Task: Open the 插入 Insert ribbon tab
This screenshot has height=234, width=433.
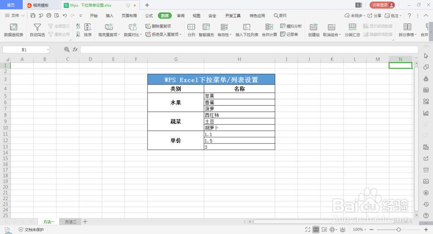Action: [110, 16]
